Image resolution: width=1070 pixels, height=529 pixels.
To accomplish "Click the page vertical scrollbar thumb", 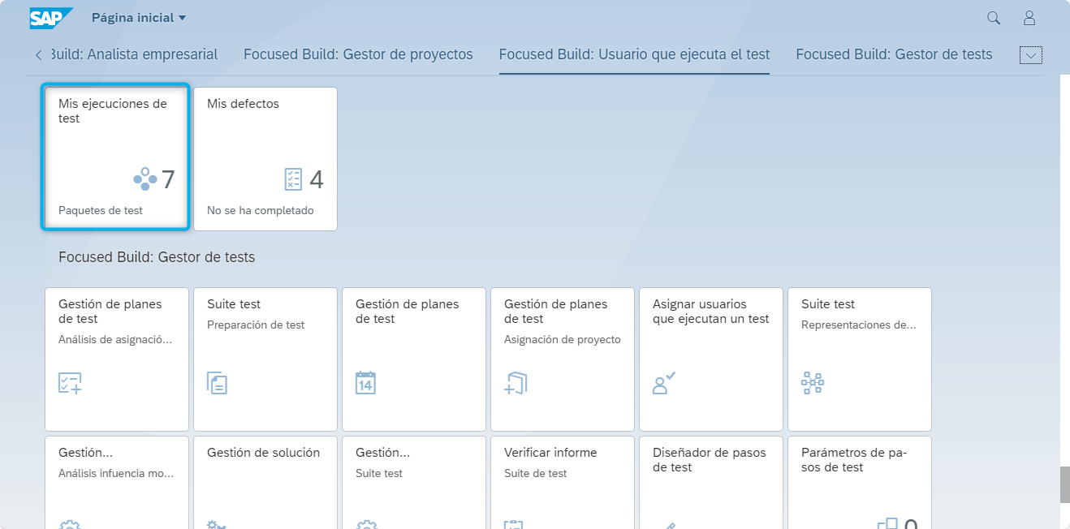I will [x=1064, y=485].
